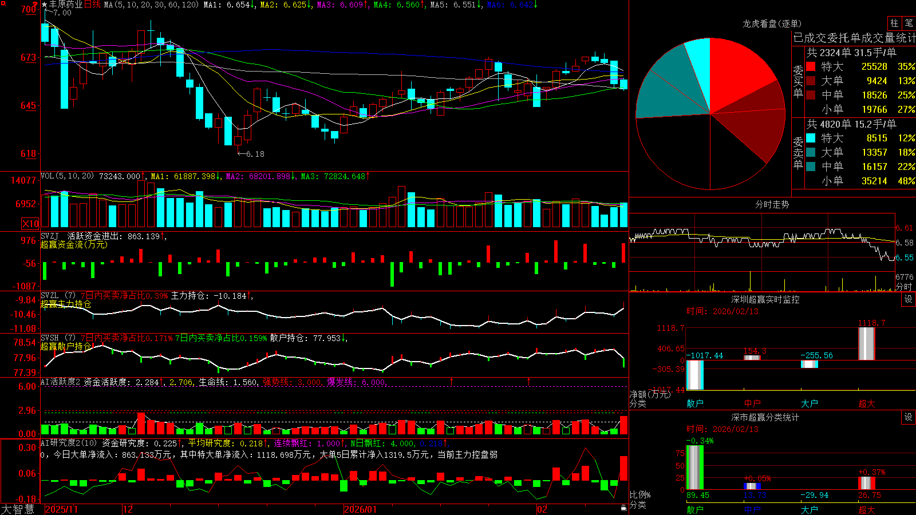Click the 丰原药业 stock name
Viewport: 916px width, 515px height.
click(x=66, y=5)
